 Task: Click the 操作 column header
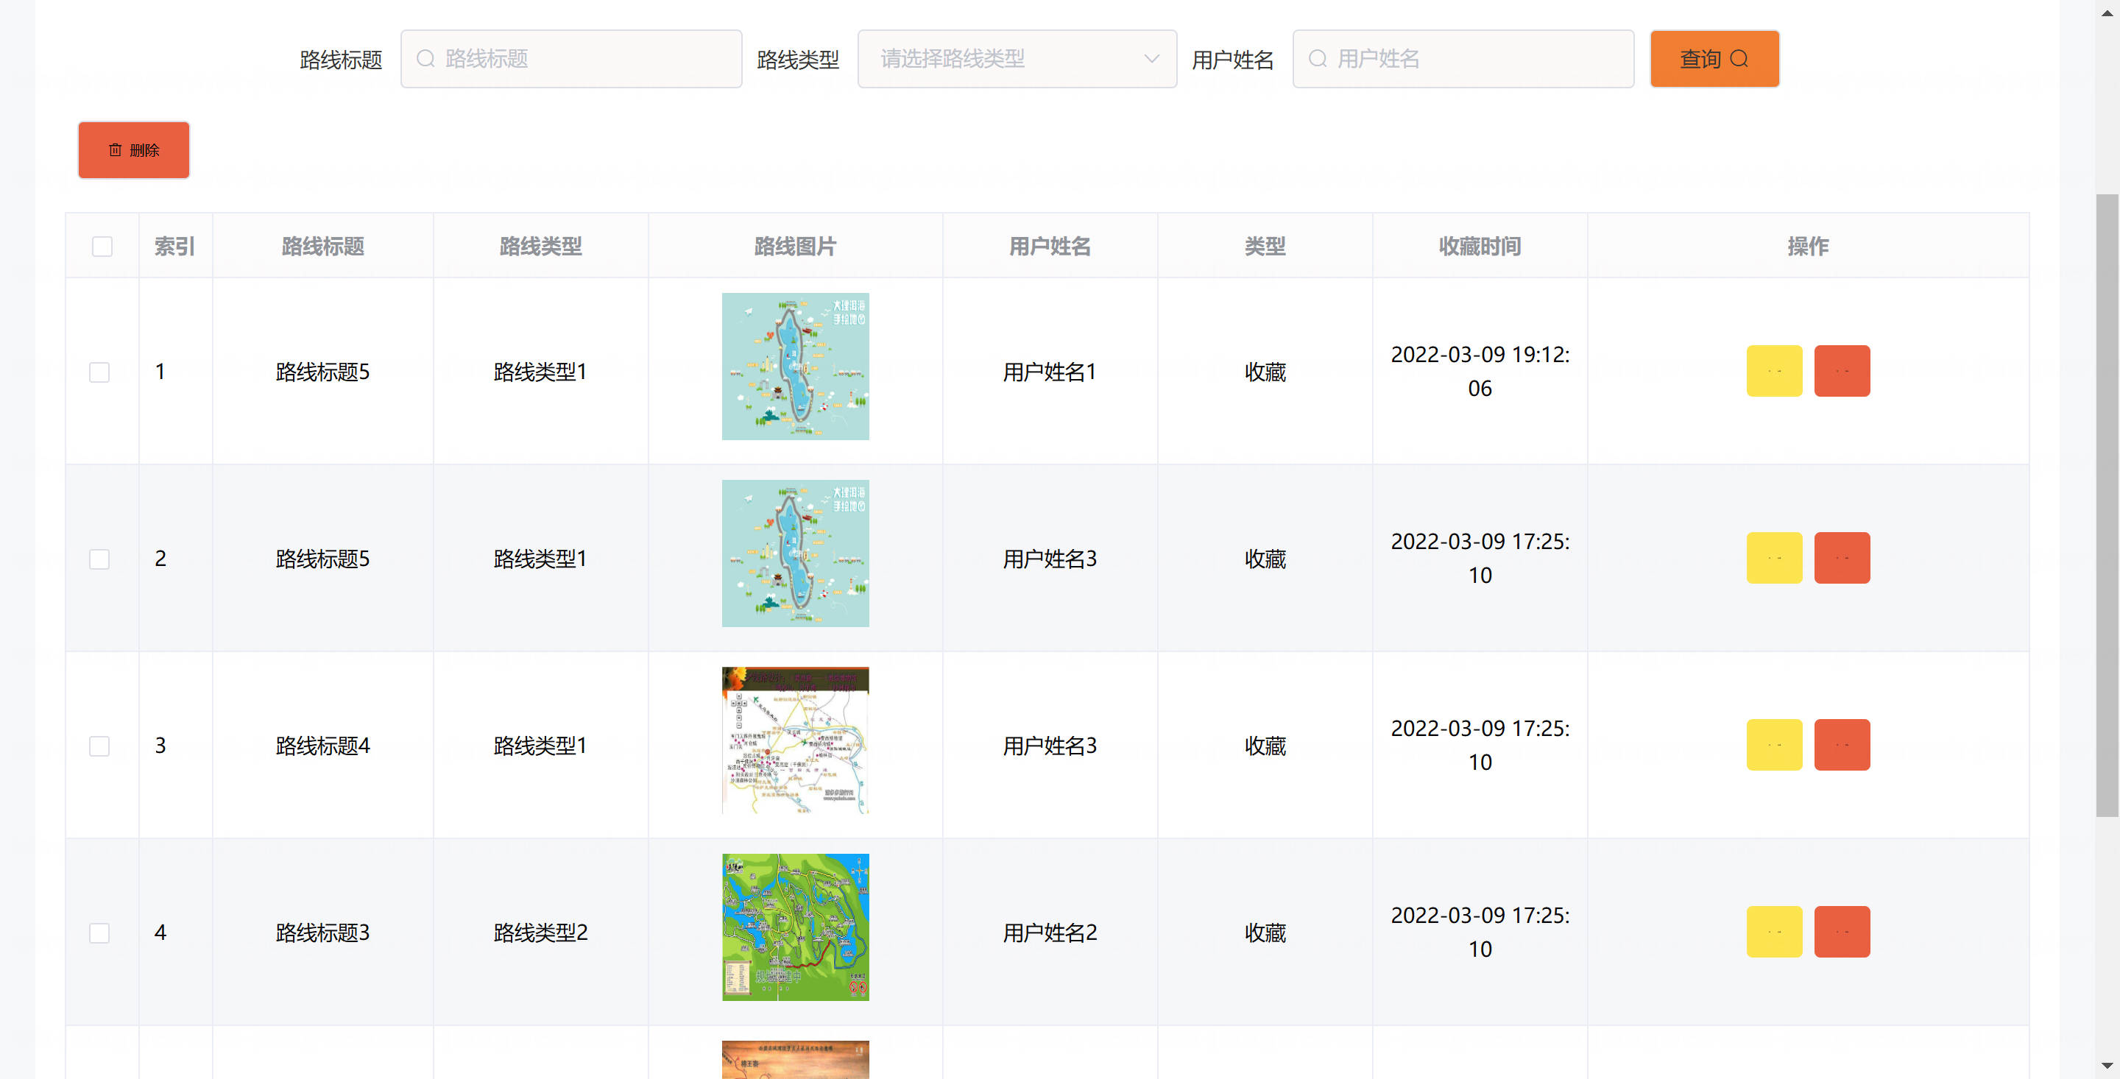(1808, 246)
